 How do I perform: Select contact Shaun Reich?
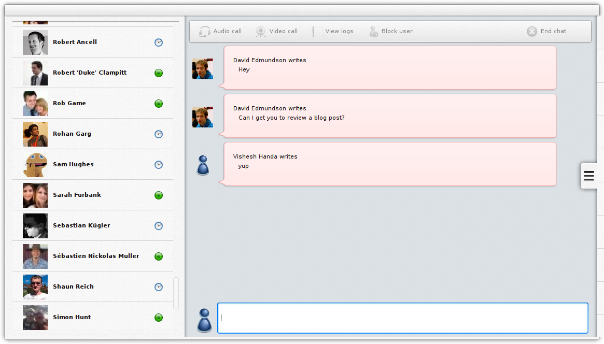[x=93, y=287]
